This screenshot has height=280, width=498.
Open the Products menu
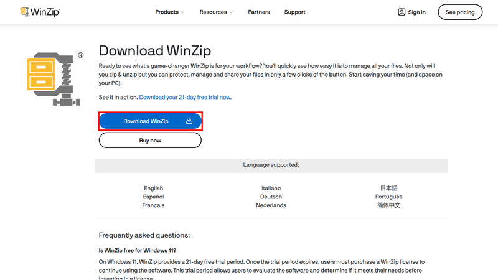[x=169, y=12]
